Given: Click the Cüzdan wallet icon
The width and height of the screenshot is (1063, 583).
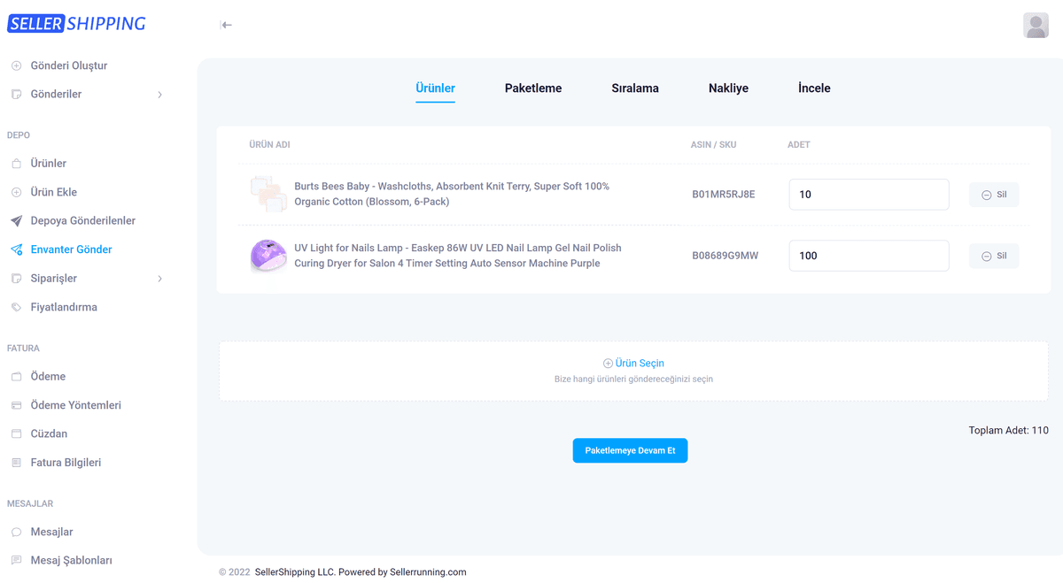Looking at the screenshot, I should click(x=16, y=433).
